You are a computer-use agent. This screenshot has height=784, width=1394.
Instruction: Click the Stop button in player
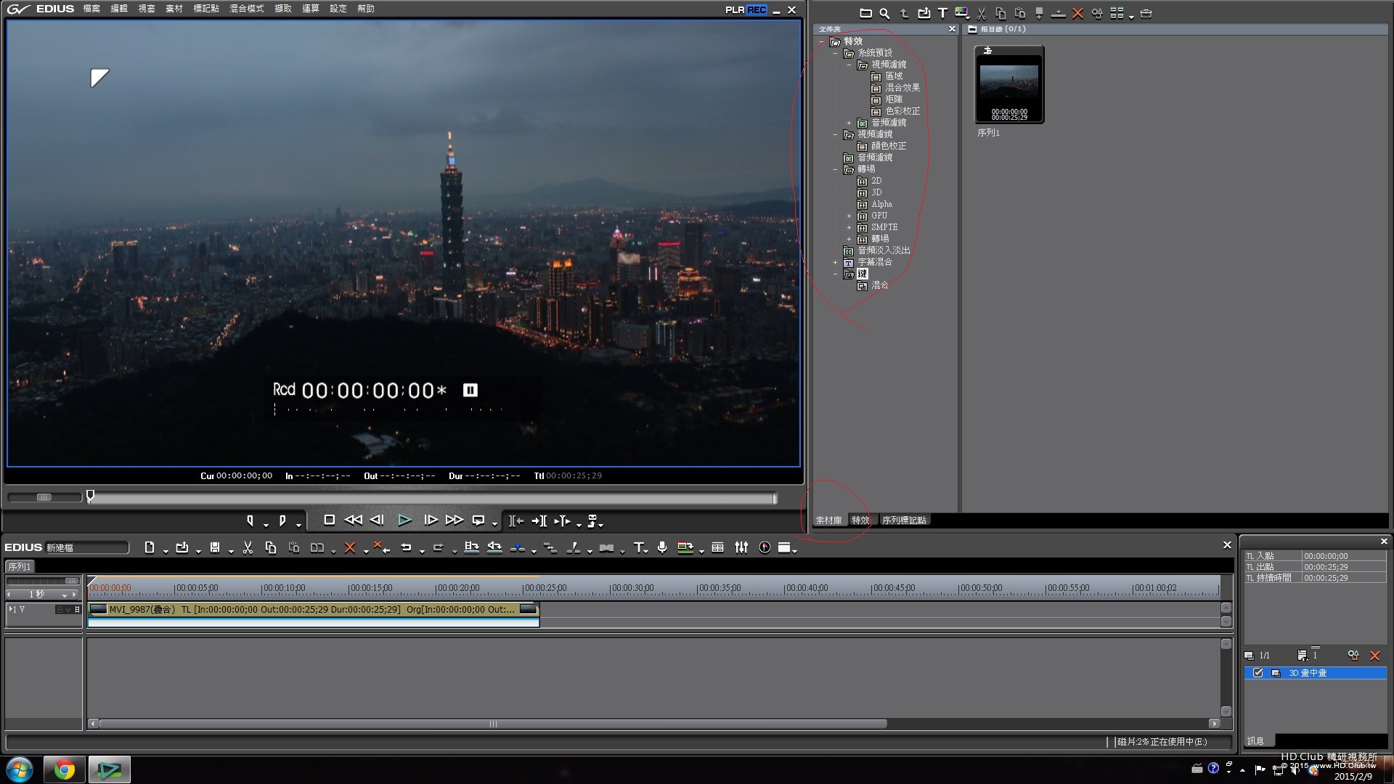coord(329,520)
